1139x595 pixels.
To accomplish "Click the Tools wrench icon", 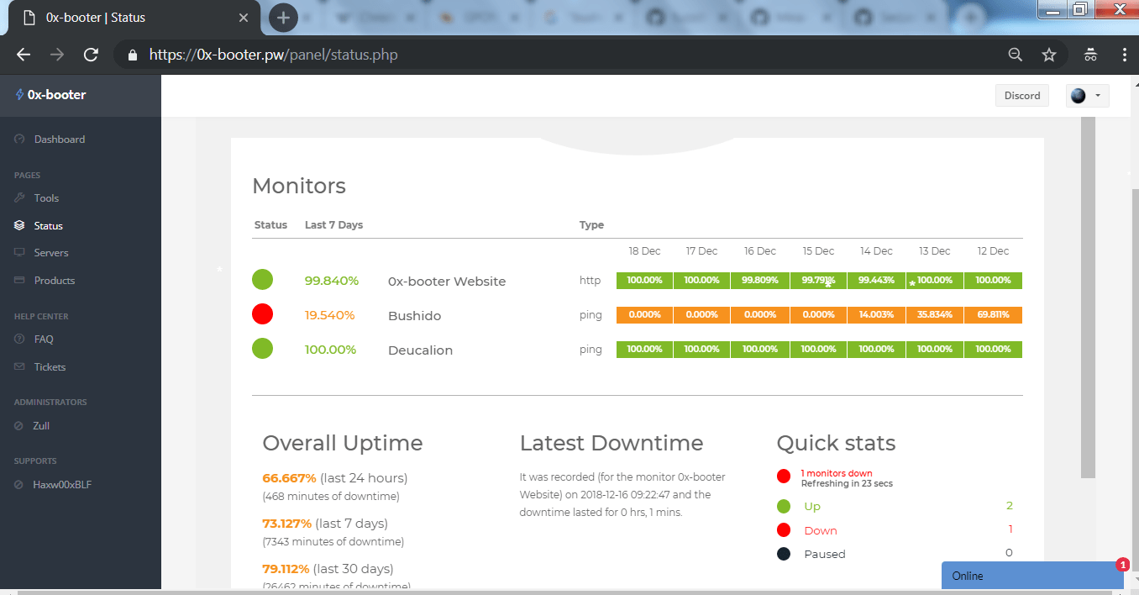I will pyautogui.click(x=19, y=198).
